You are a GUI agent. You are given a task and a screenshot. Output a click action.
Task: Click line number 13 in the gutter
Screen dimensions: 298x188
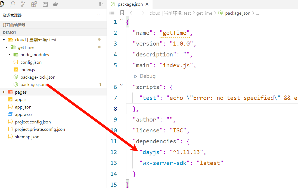click(x=114, y=163)
